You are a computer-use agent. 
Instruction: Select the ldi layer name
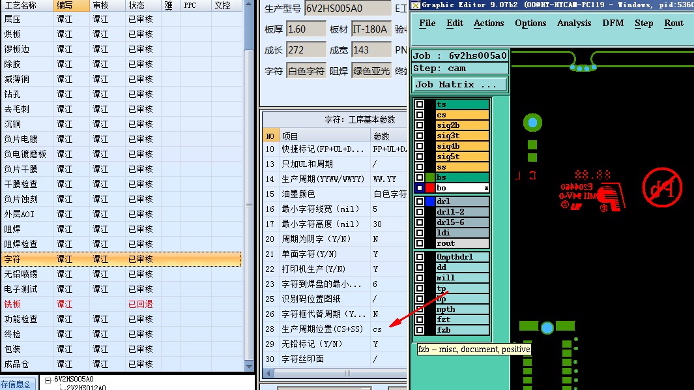[462, 233]
